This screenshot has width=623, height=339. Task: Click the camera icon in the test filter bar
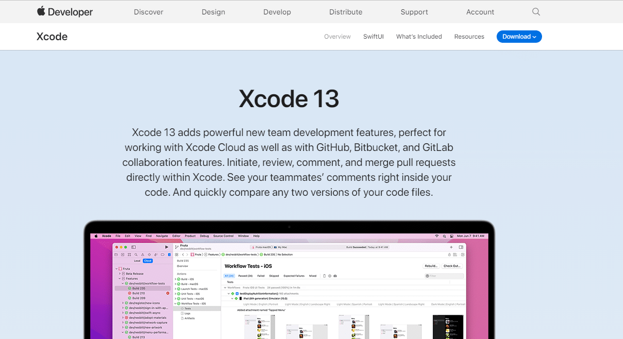335,276
